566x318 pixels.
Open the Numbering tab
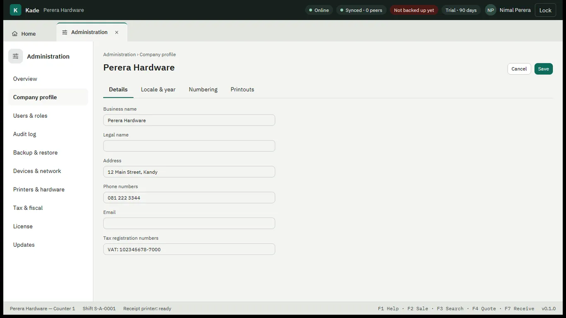tap(203, 90)
